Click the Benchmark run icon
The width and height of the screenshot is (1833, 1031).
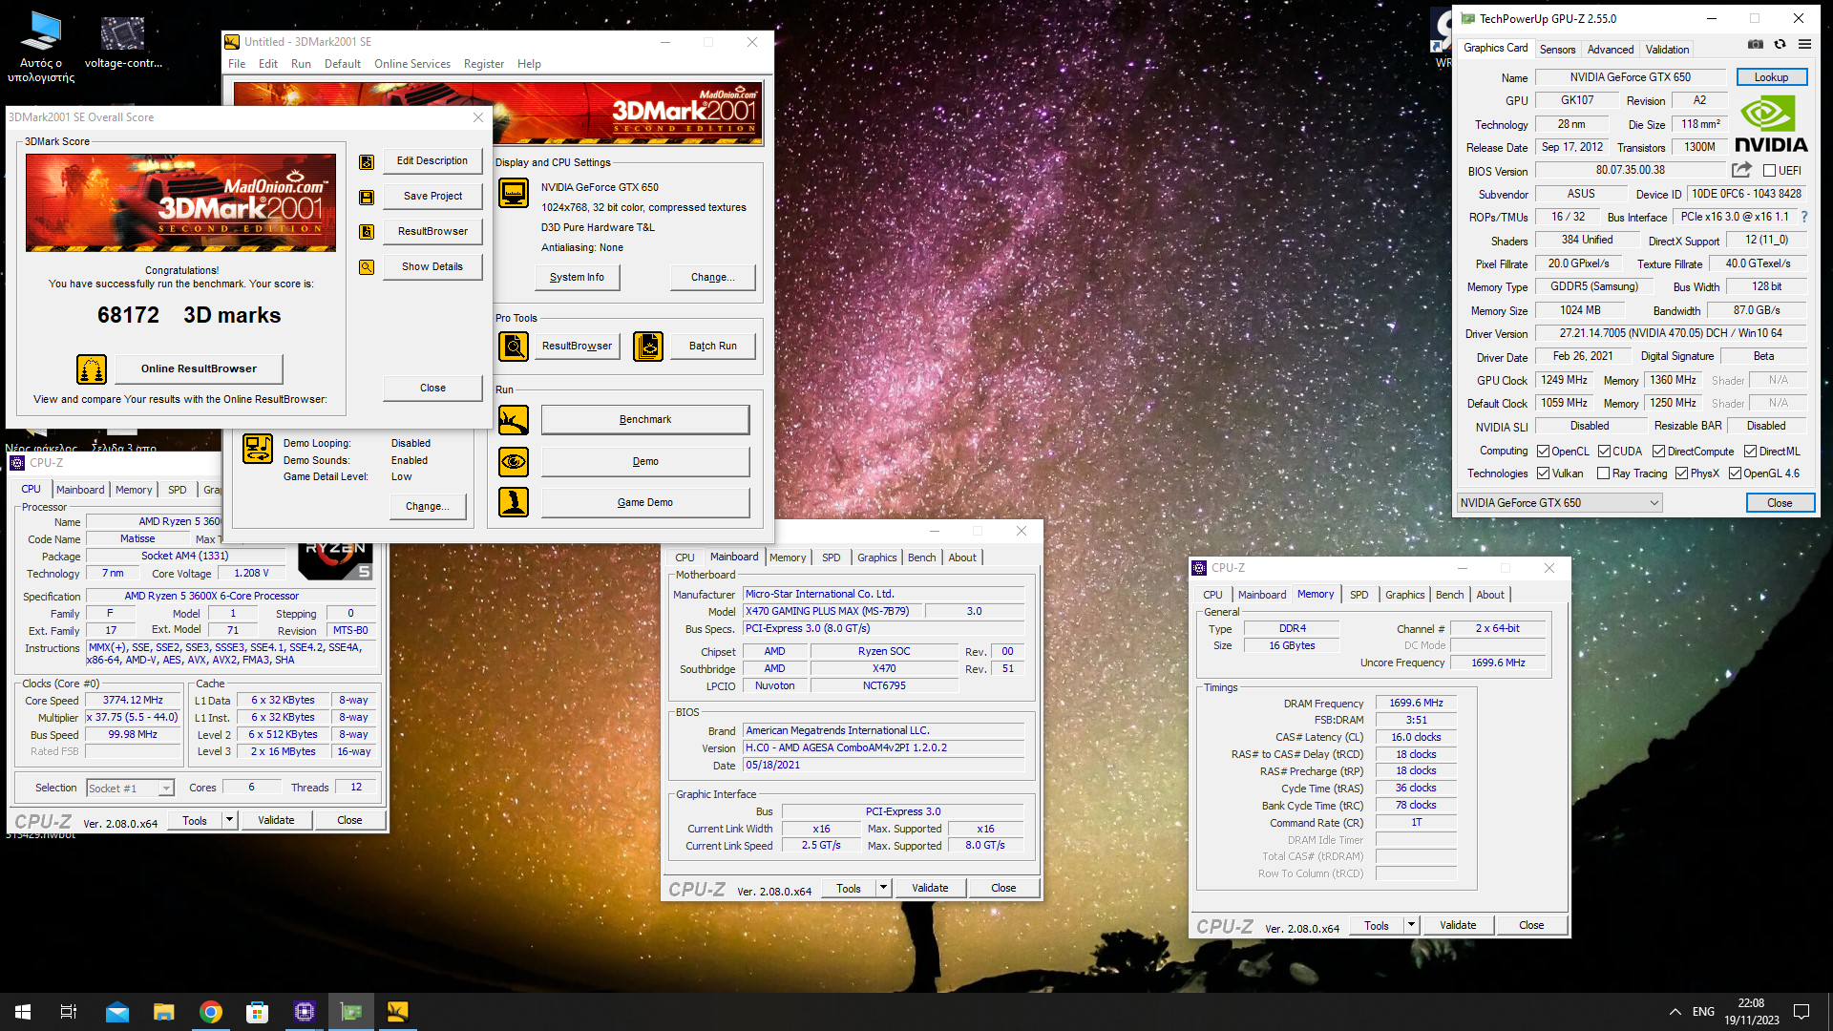(514, 419)
